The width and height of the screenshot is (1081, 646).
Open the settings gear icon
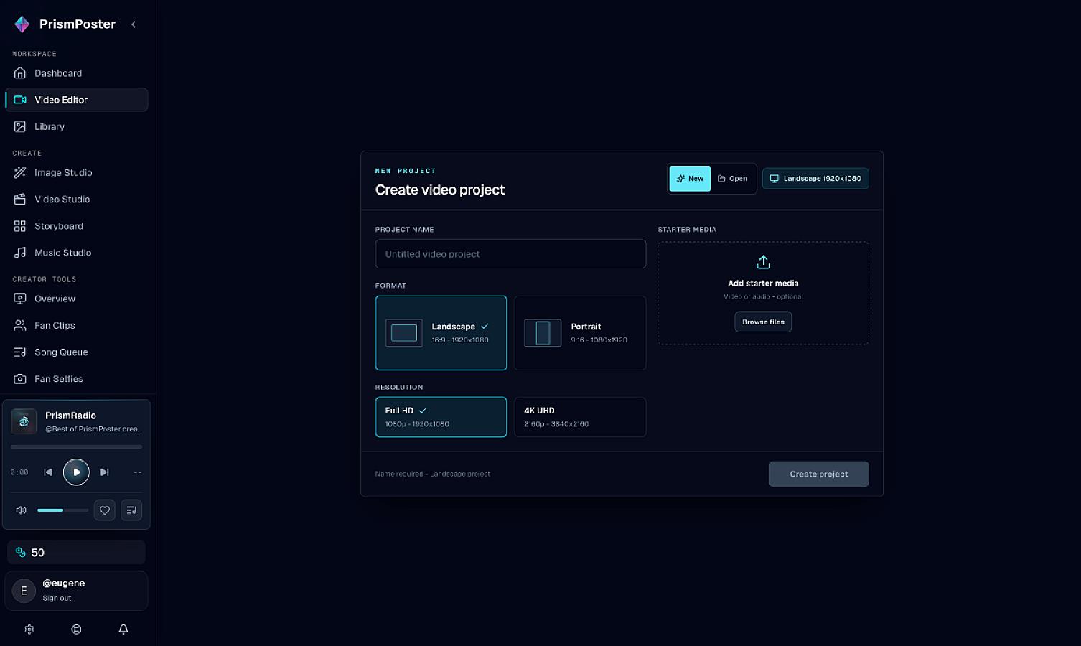pyautogui.click(x=29, y=629)
